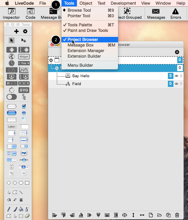Select the Edit pointer tool in palette

coord(24,40)
